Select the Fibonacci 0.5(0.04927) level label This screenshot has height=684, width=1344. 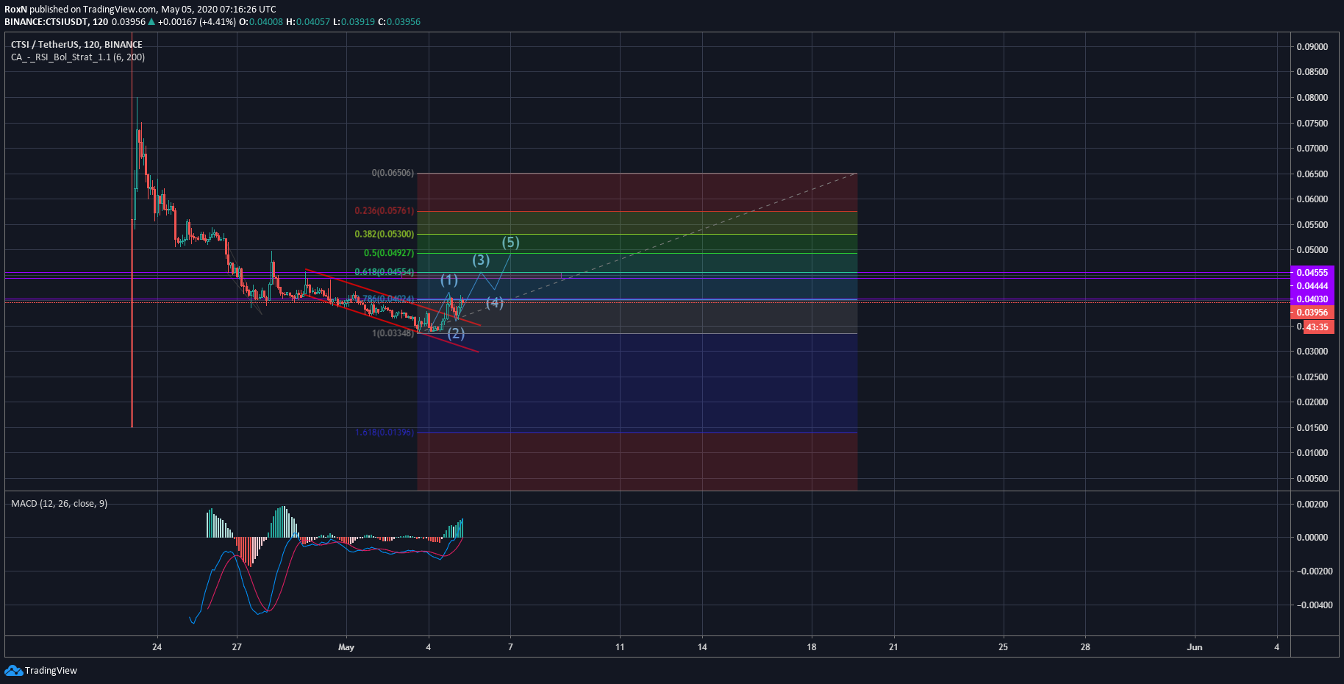pyautogui.click(x=388, y=253)
